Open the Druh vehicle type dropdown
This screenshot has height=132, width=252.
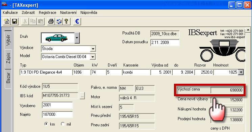(77, 38)
